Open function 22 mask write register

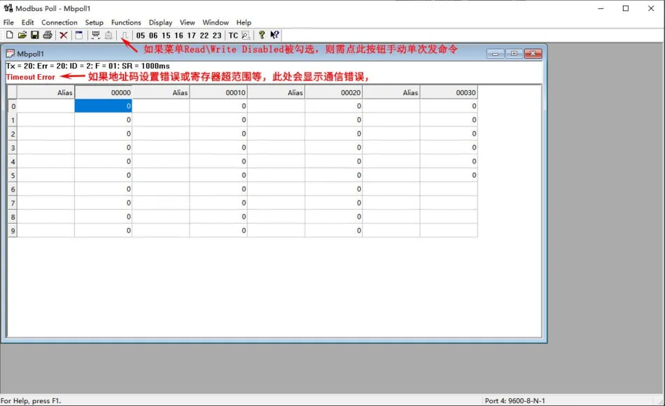[204, 36]
